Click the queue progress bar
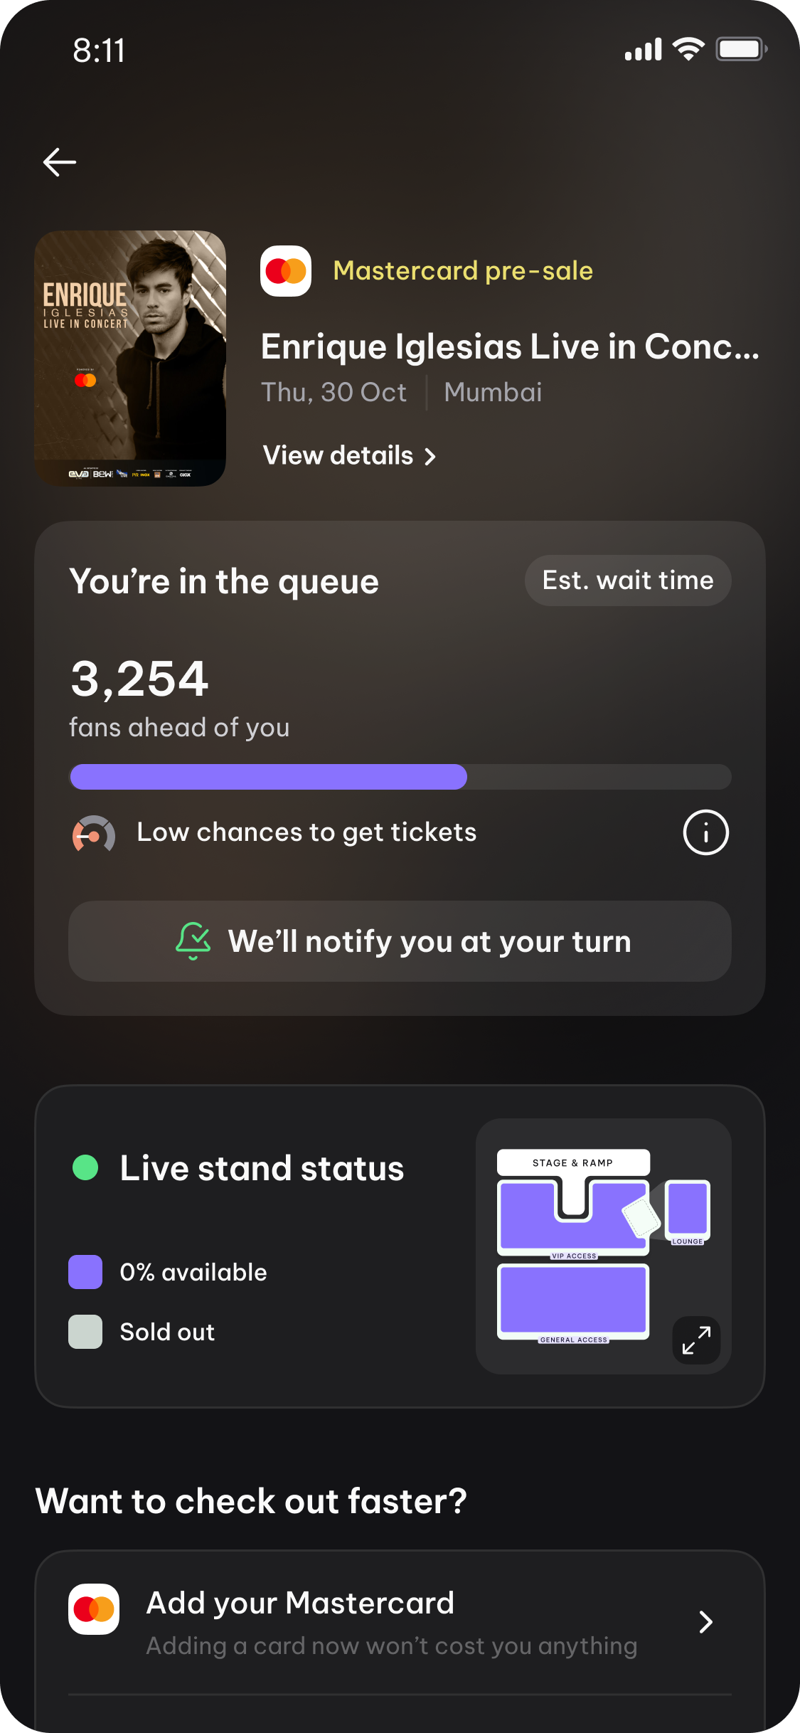Image resolution: width=800 pixels, height=1733 pixels. point(400,777)
